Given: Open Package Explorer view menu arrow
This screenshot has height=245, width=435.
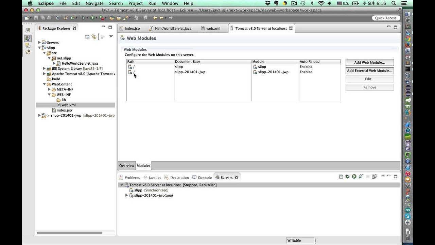Looking at the screenshot, I should tap(111, 36).
